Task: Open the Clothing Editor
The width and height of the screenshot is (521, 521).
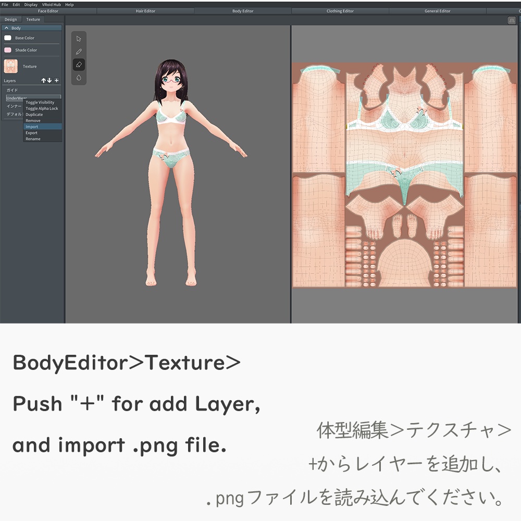Action: (339, 10)
